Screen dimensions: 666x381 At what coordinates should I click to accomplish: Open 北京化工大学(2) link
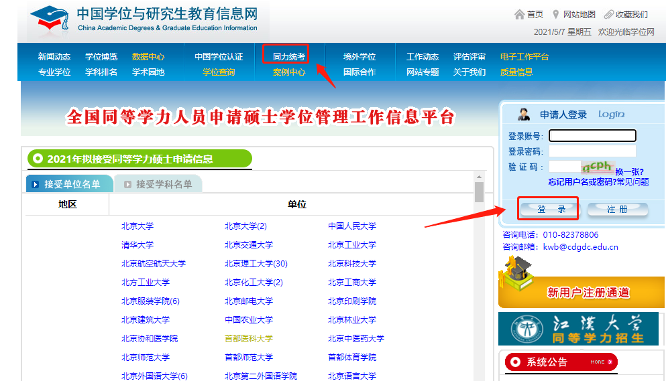(254, 282)
